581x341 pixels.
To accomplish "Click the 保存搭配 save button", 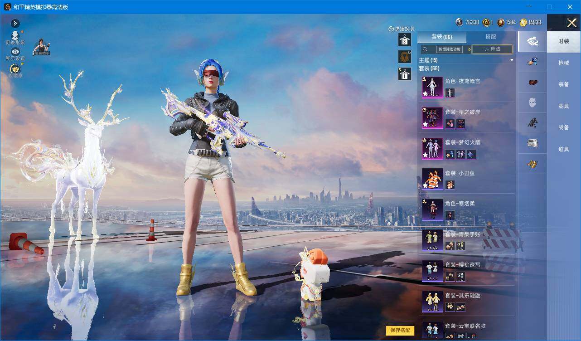I will (x=400, y=331).
